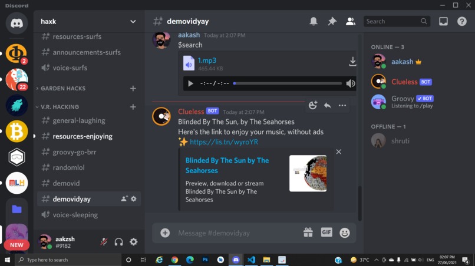Image resolution: width=475 pixels, height=266 pixels.
Task: Remove the link embed preview
Action: [x=338, y=151]
